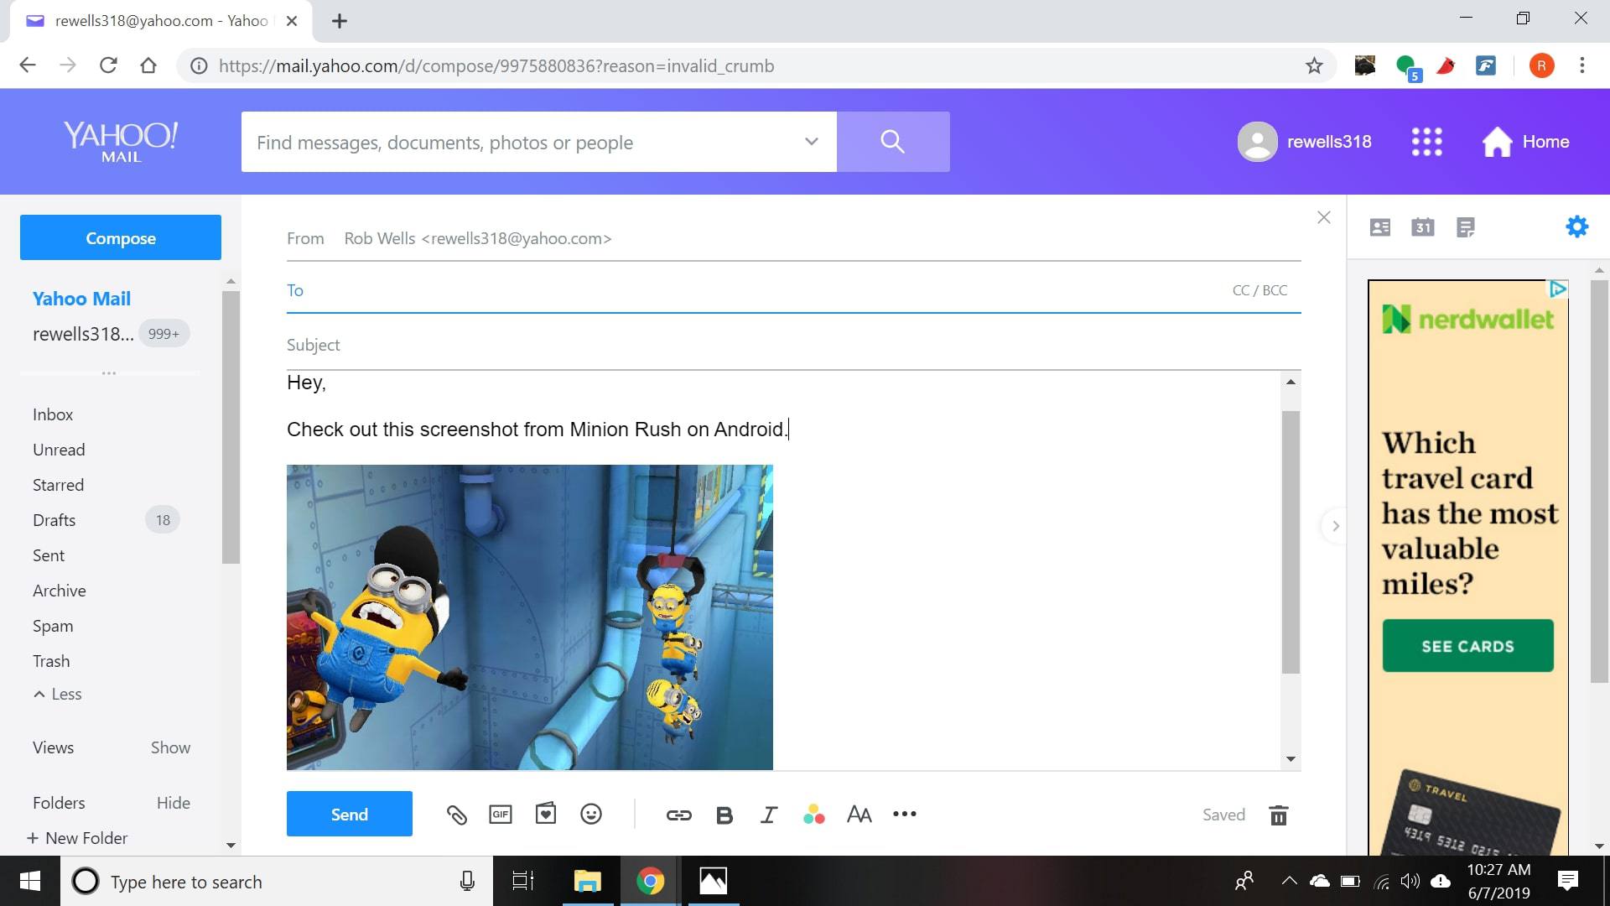Hide the Folders section

pos(174,803)
